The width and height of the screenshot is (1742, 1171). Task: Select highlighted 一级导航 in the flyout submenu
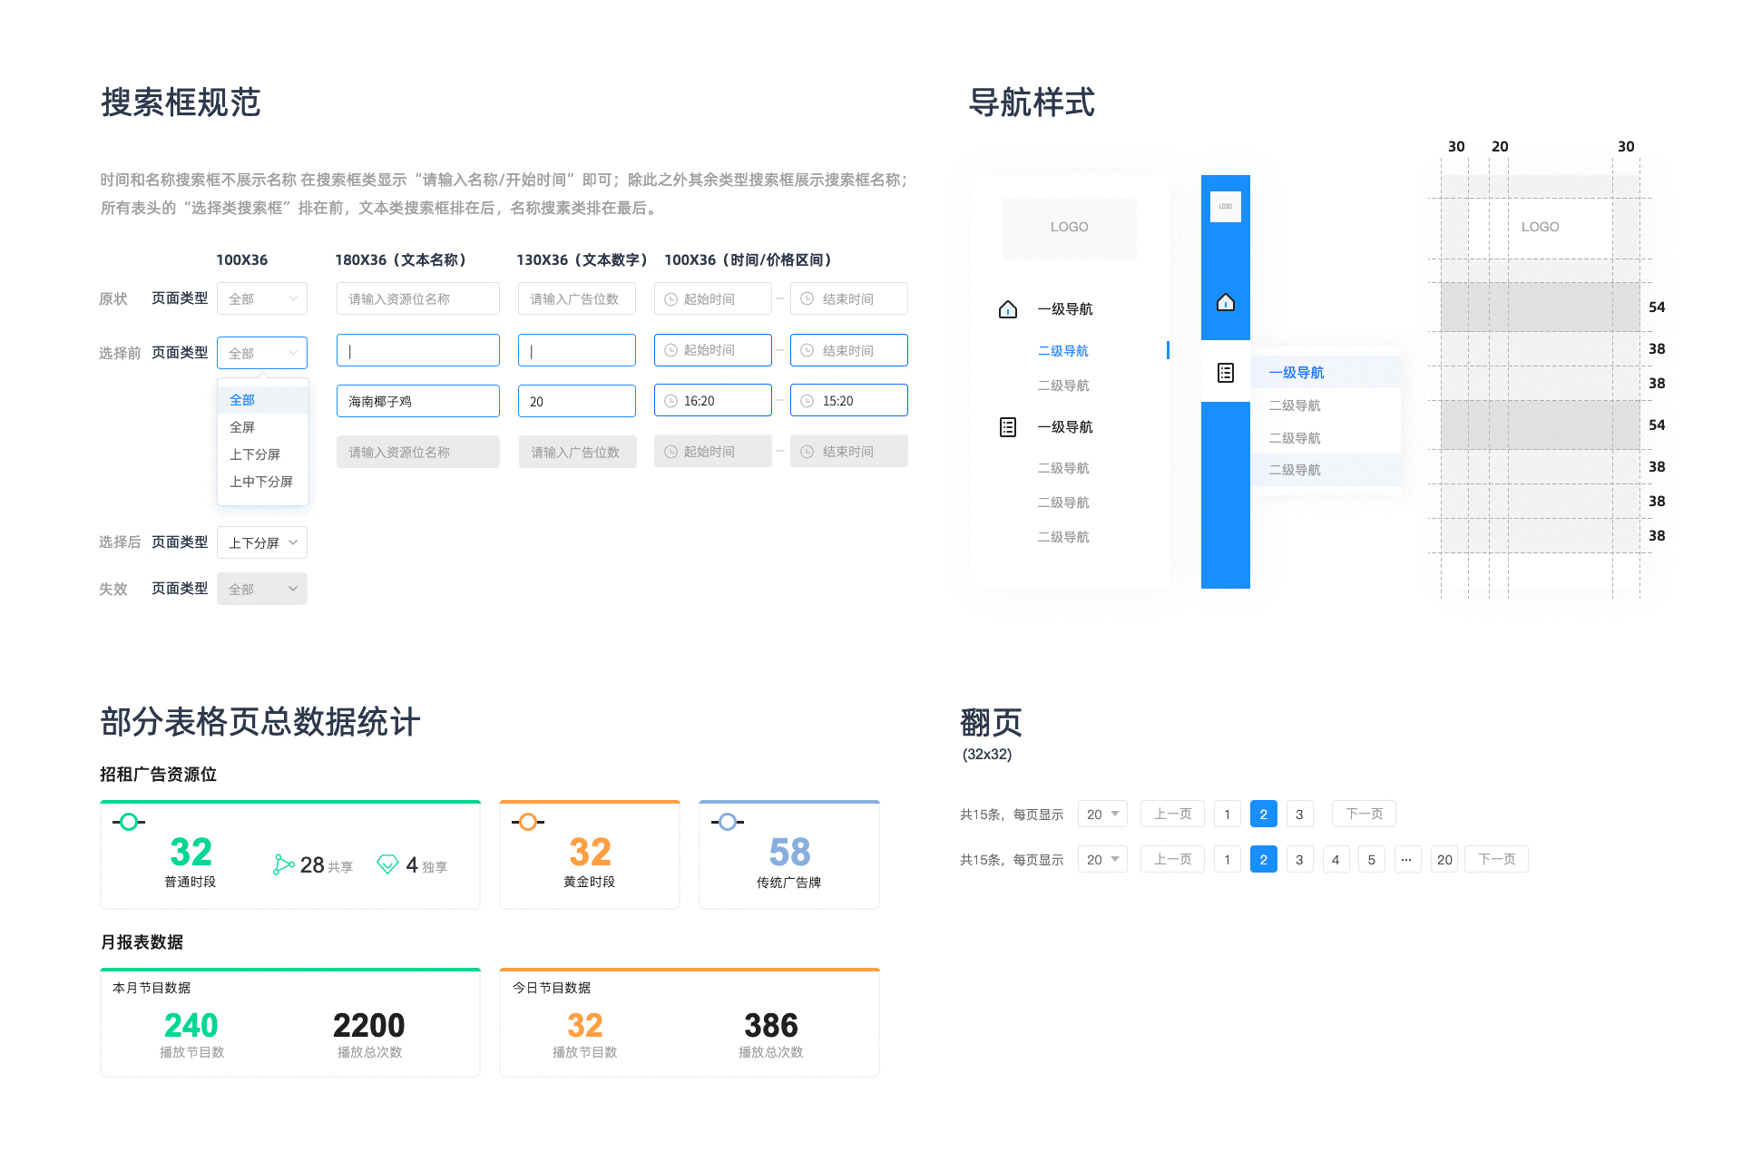point(1326,372)
